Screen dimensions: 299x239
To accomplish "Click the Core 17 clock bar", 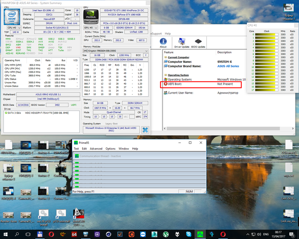I will (266, 90).
